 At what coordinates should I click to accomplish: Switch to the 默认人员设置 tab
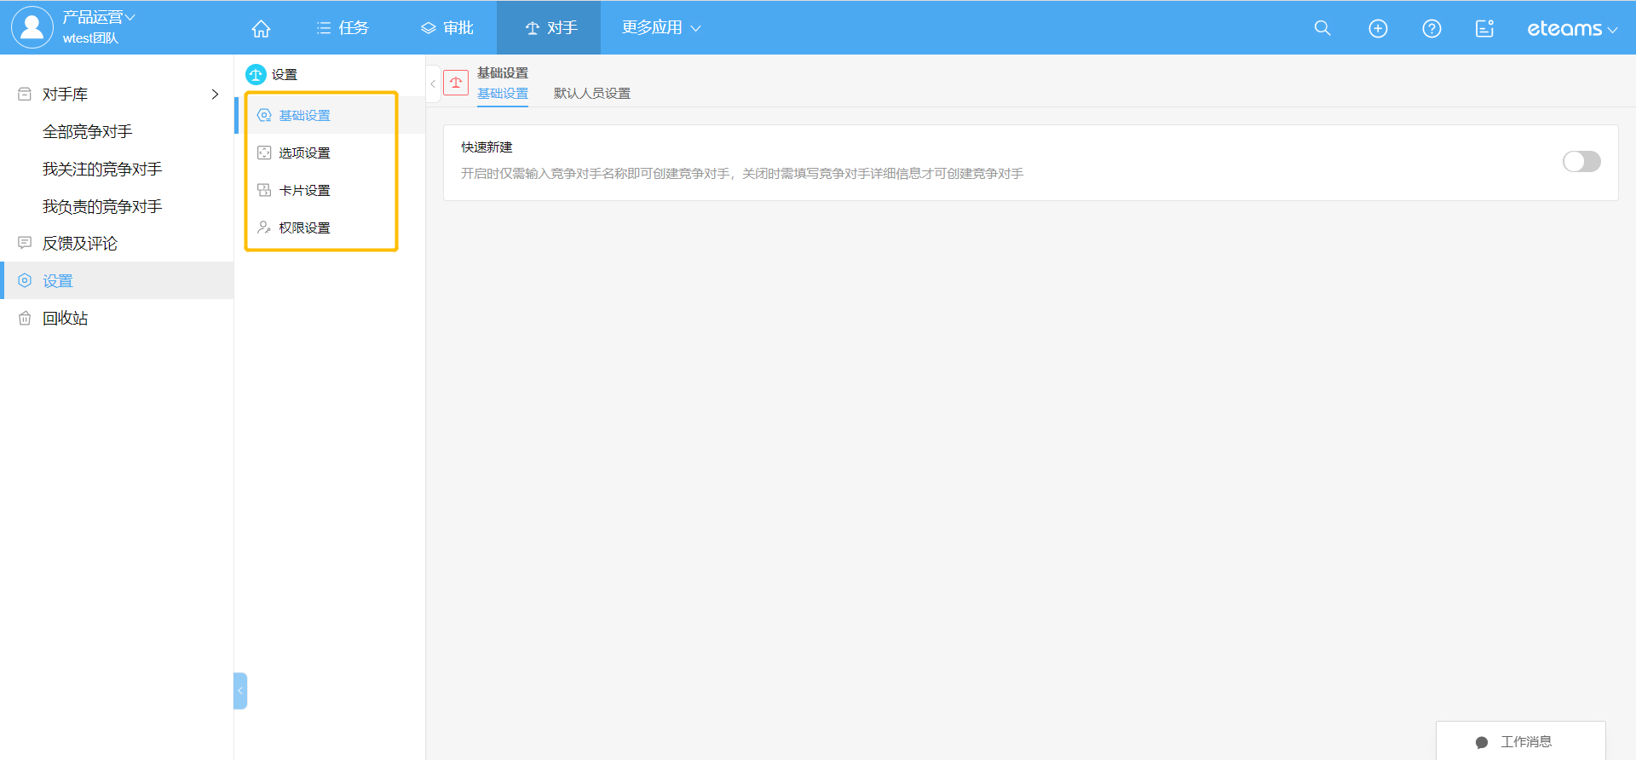point(591,94)
